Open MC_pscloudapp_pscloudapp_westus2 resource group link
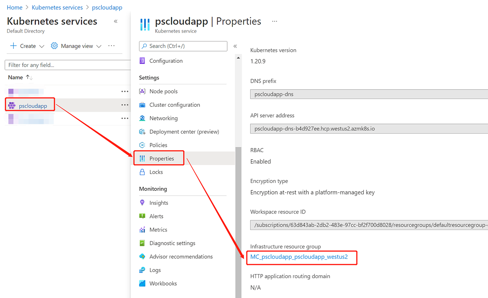This screenshot has height=298, width=488. click(299, 257)
